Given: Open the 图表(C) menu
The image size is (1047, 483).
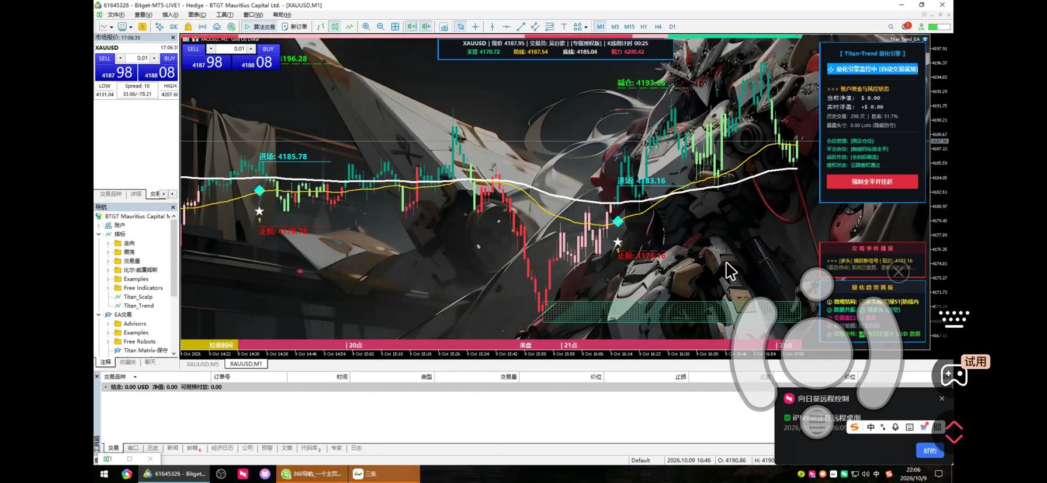Looking at the screenshot, I should (197, 15).
